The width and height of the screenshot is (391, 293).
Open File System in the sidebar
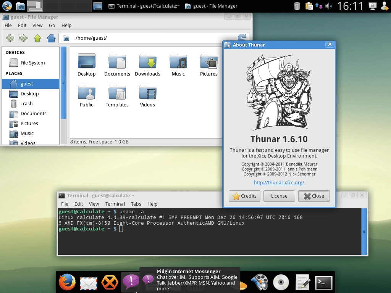coord(31,63)
